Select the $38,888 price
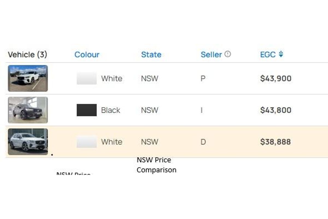The height and width of the screenshot is (219, 328). (x=276, y=142)
